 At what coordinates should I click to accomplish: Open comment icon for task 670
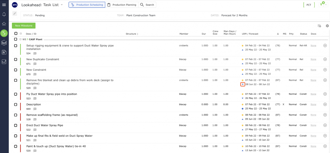pos(35,74)
